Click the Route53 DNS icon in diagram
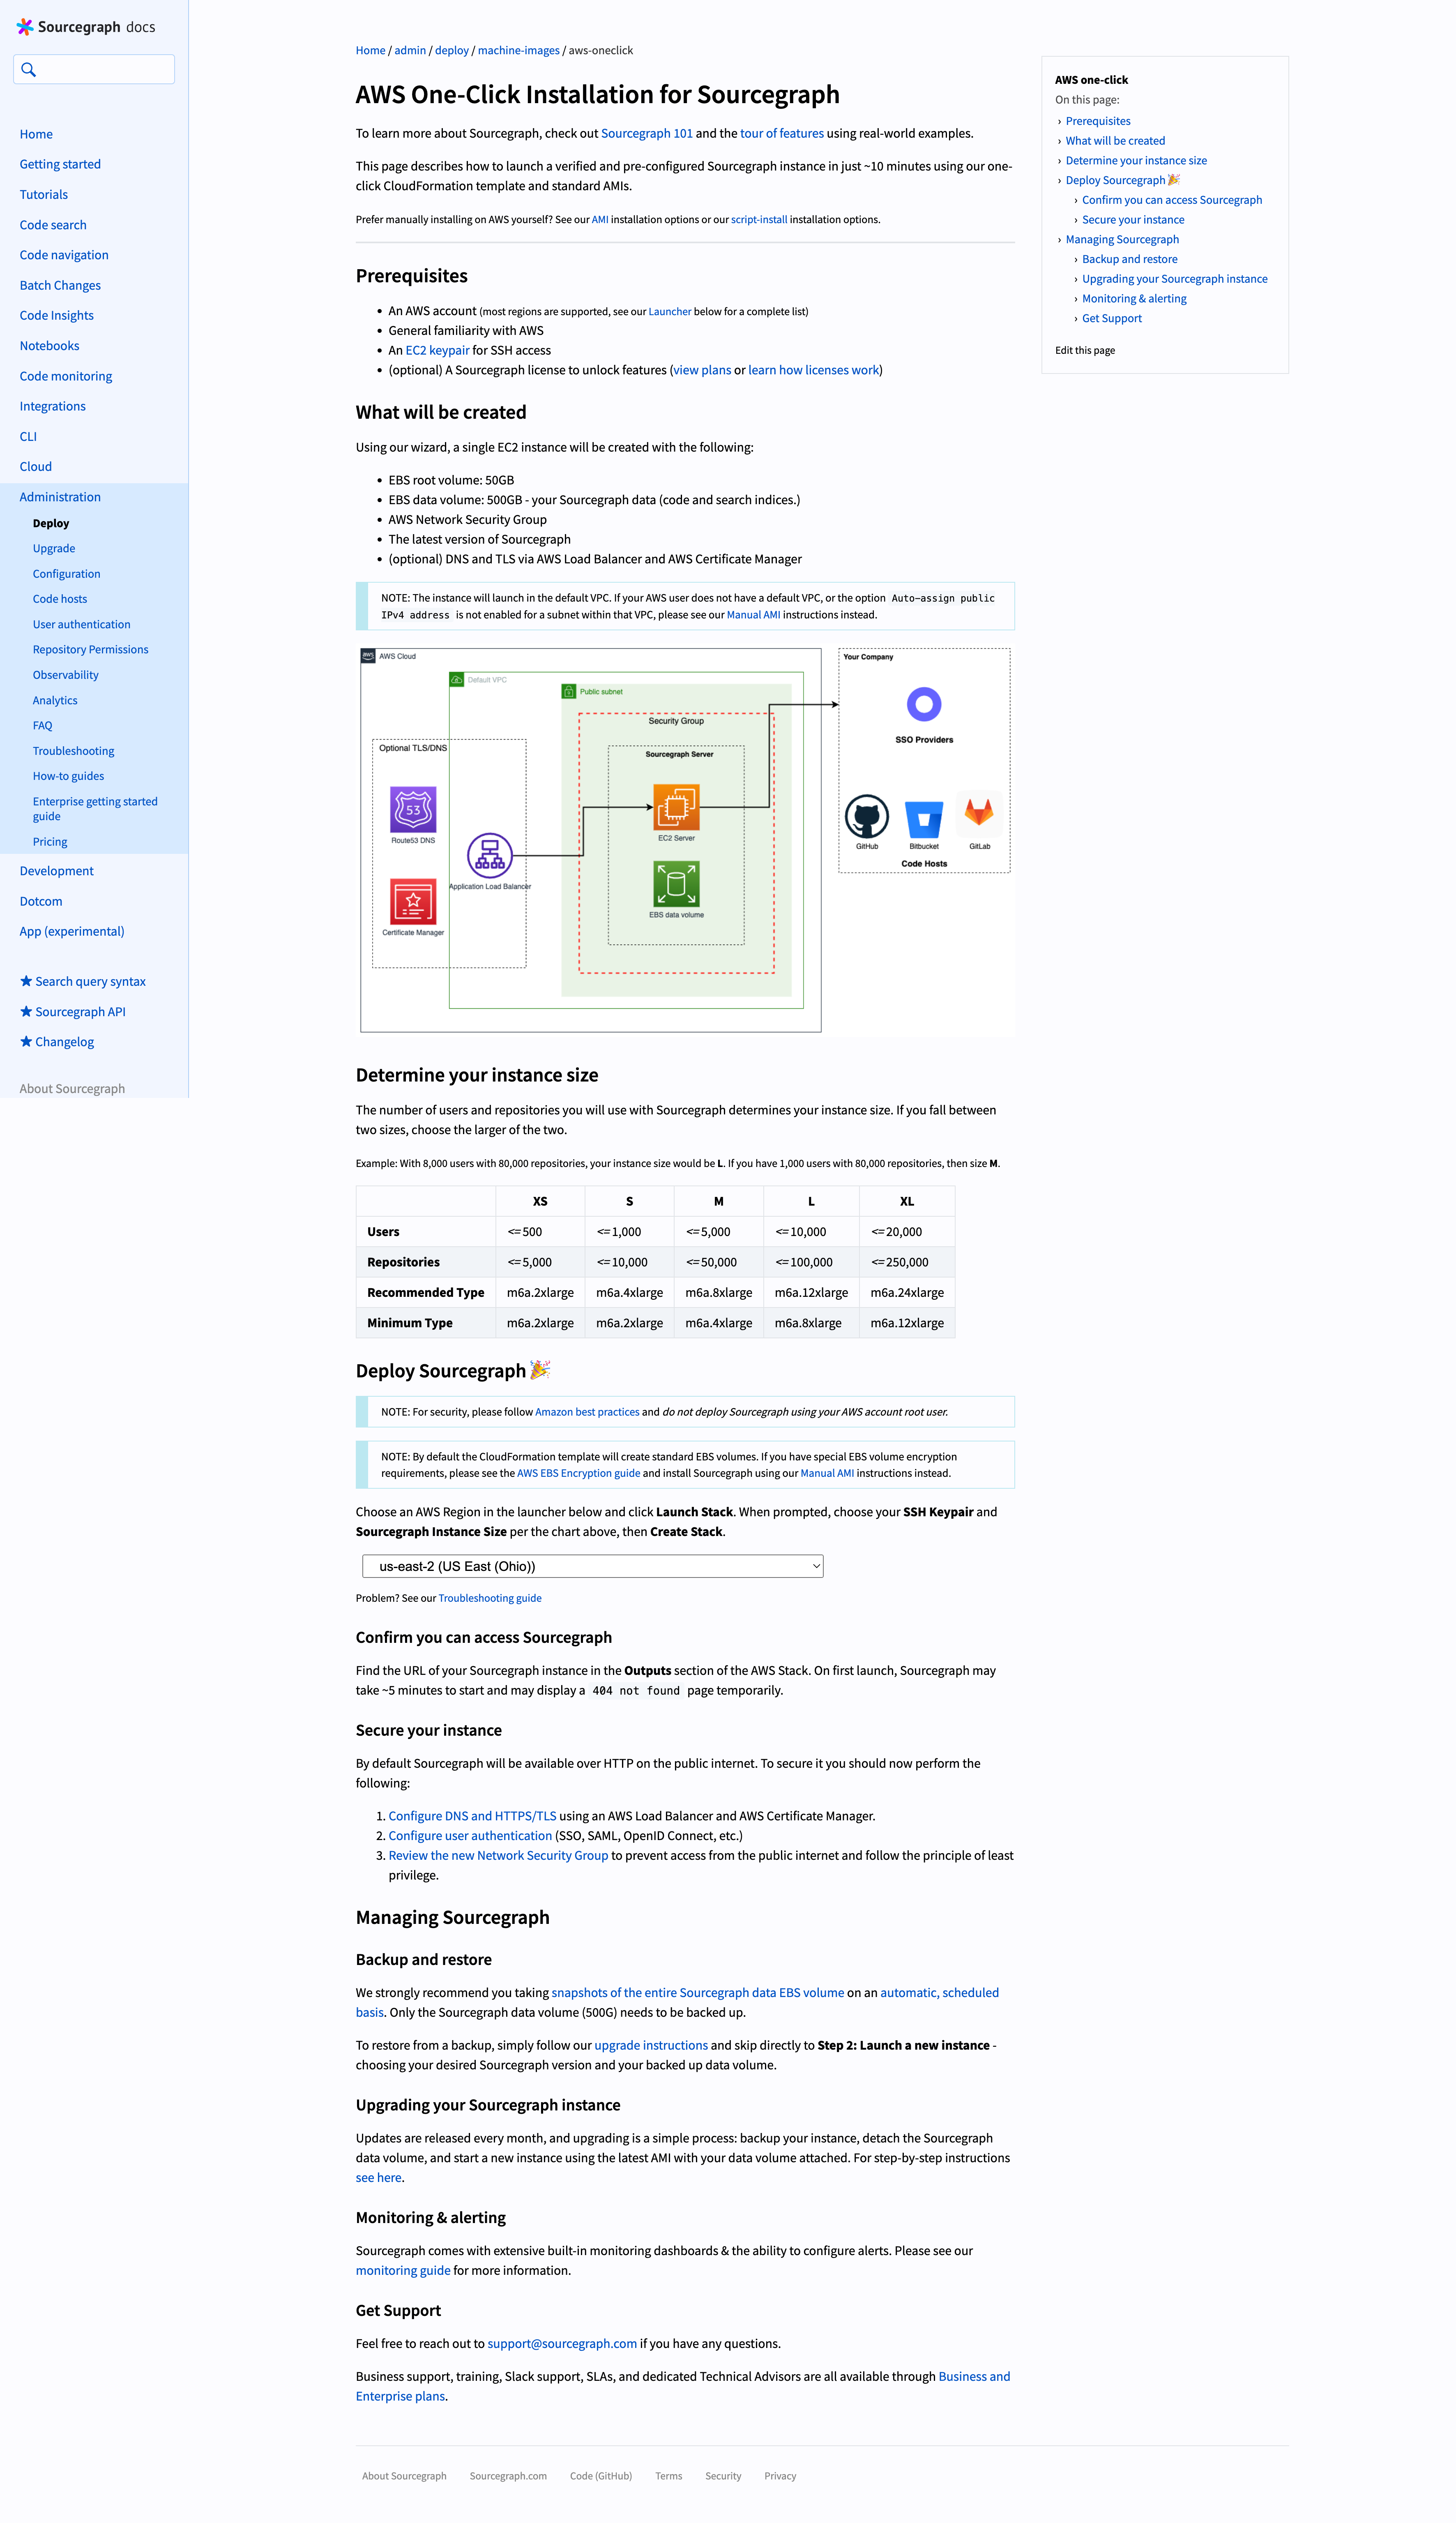The height and width of the screenshot is (2523, 1456). pyautogui.click(x=413, y=809)
